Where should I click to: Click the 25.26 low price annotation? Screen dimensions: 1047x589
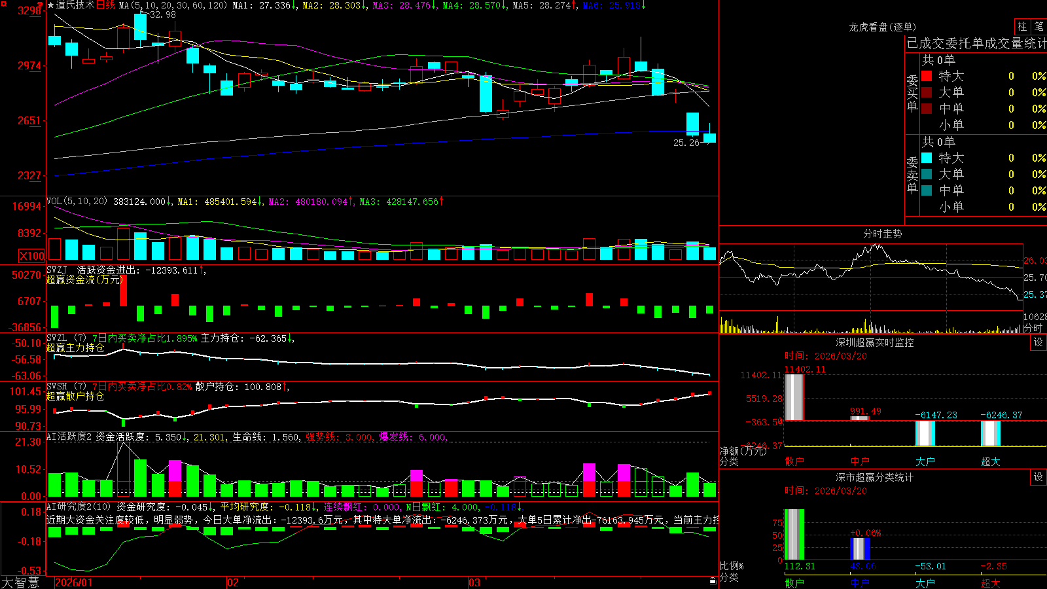tap(686, 142)
